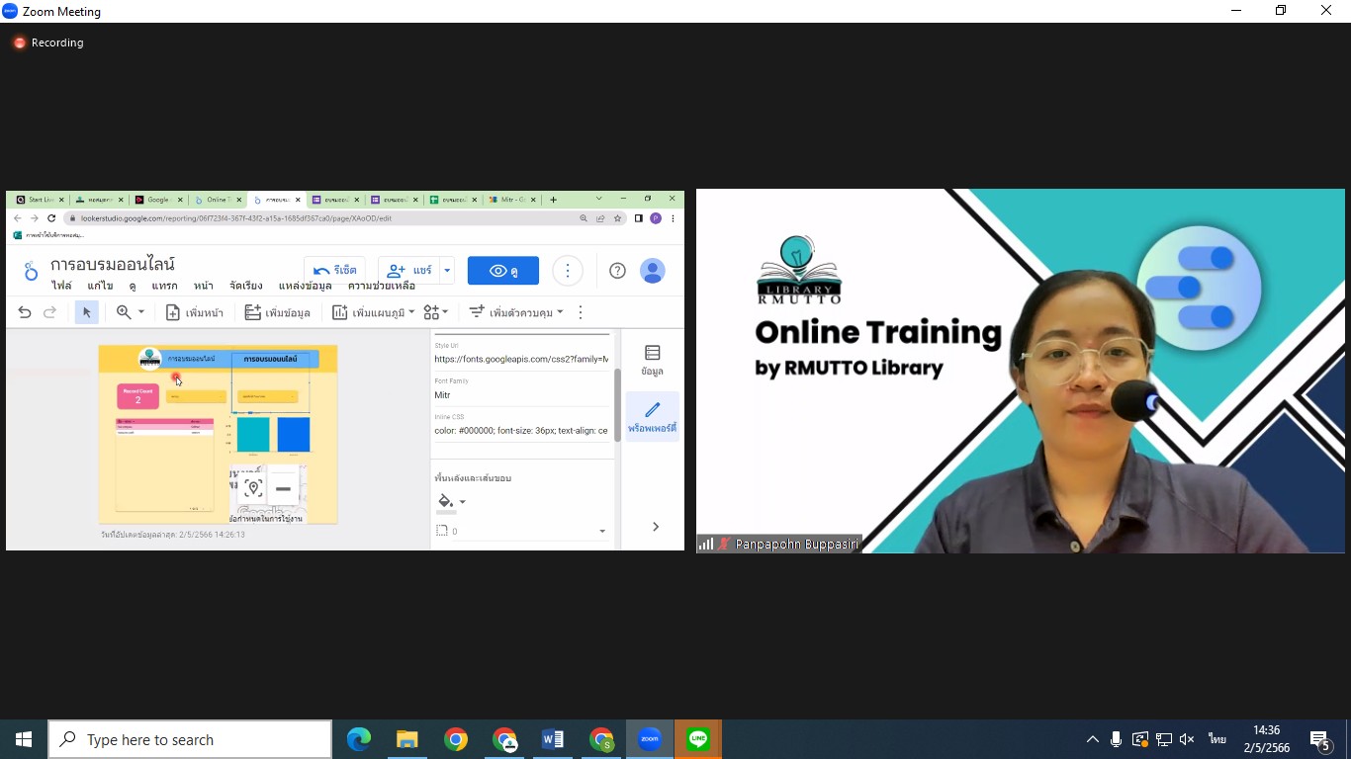Collapse the side panel with the chevron arrow
Image resolution: width=1351 pixels, height=759 pixels.
(655, 527)
